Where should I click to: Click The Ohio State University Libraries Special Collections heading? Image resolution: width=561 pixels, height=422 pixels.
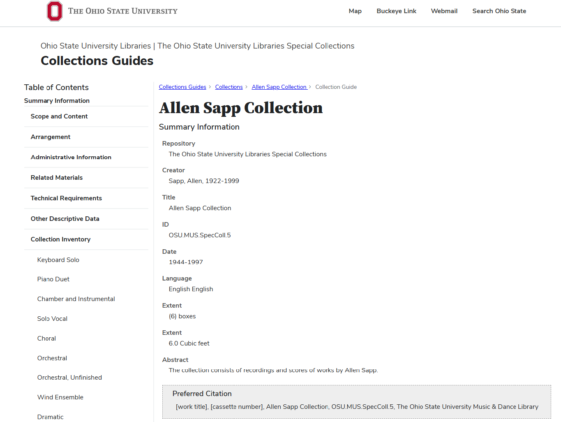[x=256, y=46]
